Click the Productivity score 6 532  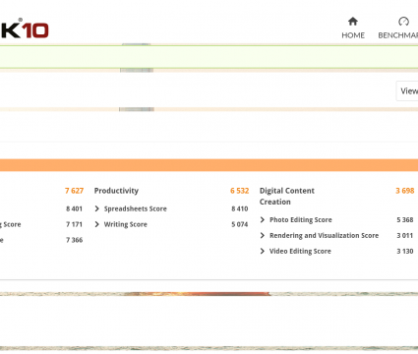pyautogui.click(x=239, y=191)
